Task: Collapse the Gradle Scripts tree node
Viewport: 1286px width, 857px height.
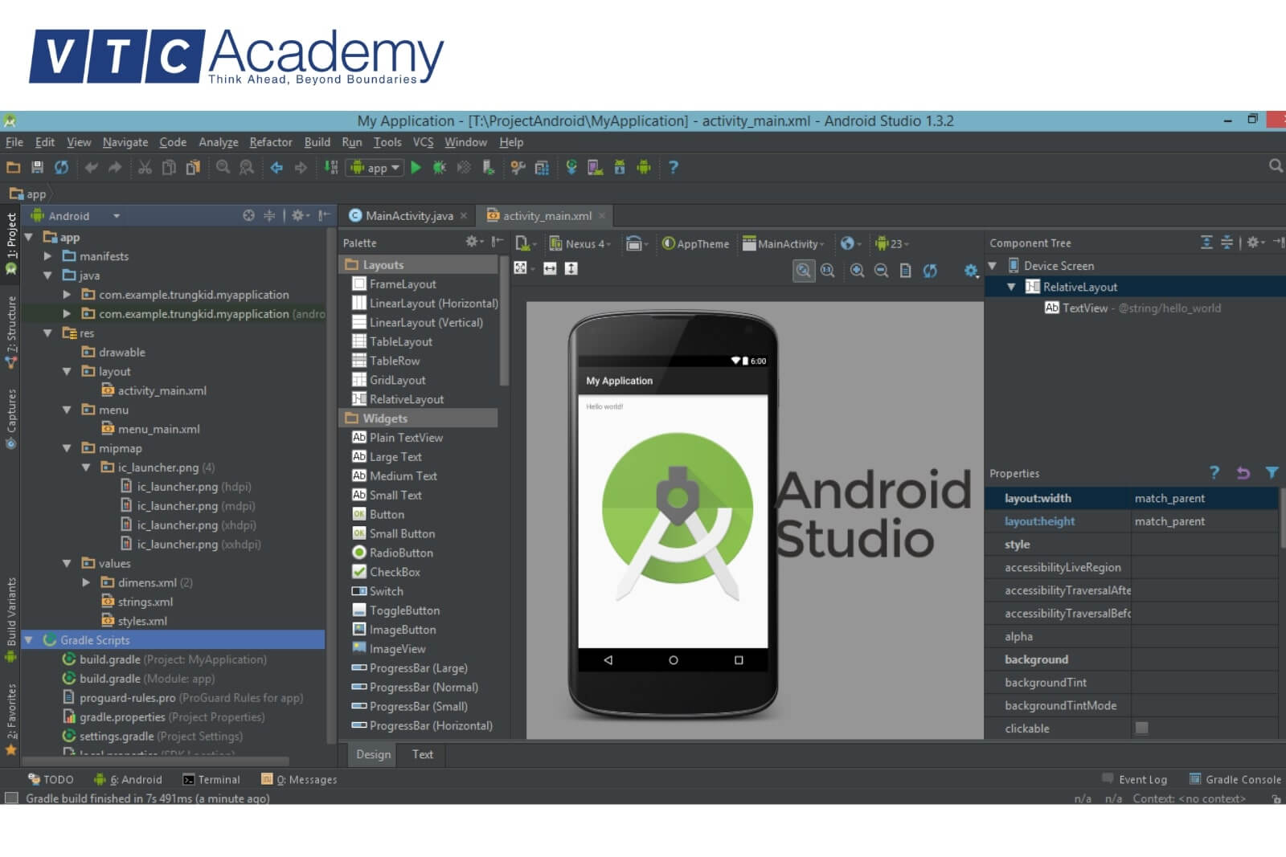Action: [30, 640]
